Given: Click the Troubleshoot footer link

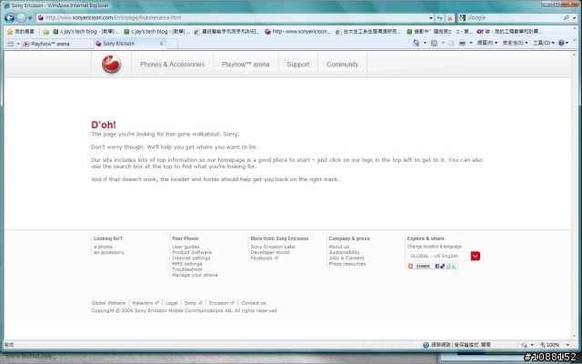Looking at the screenshot, I should (187, 269).
